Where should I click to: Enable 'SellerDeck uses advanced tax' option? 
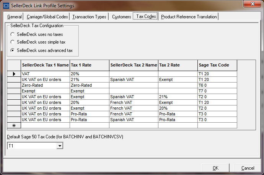point(13,50)
